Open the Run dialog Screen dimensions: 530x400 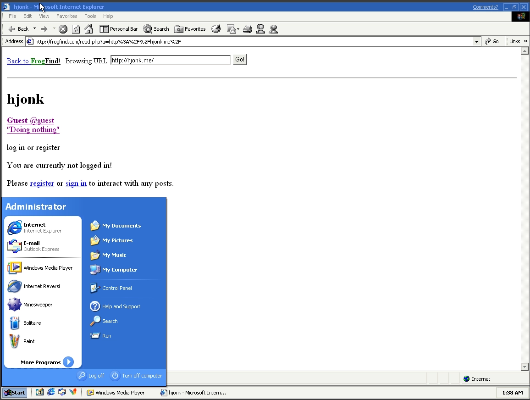click(101, 336)
